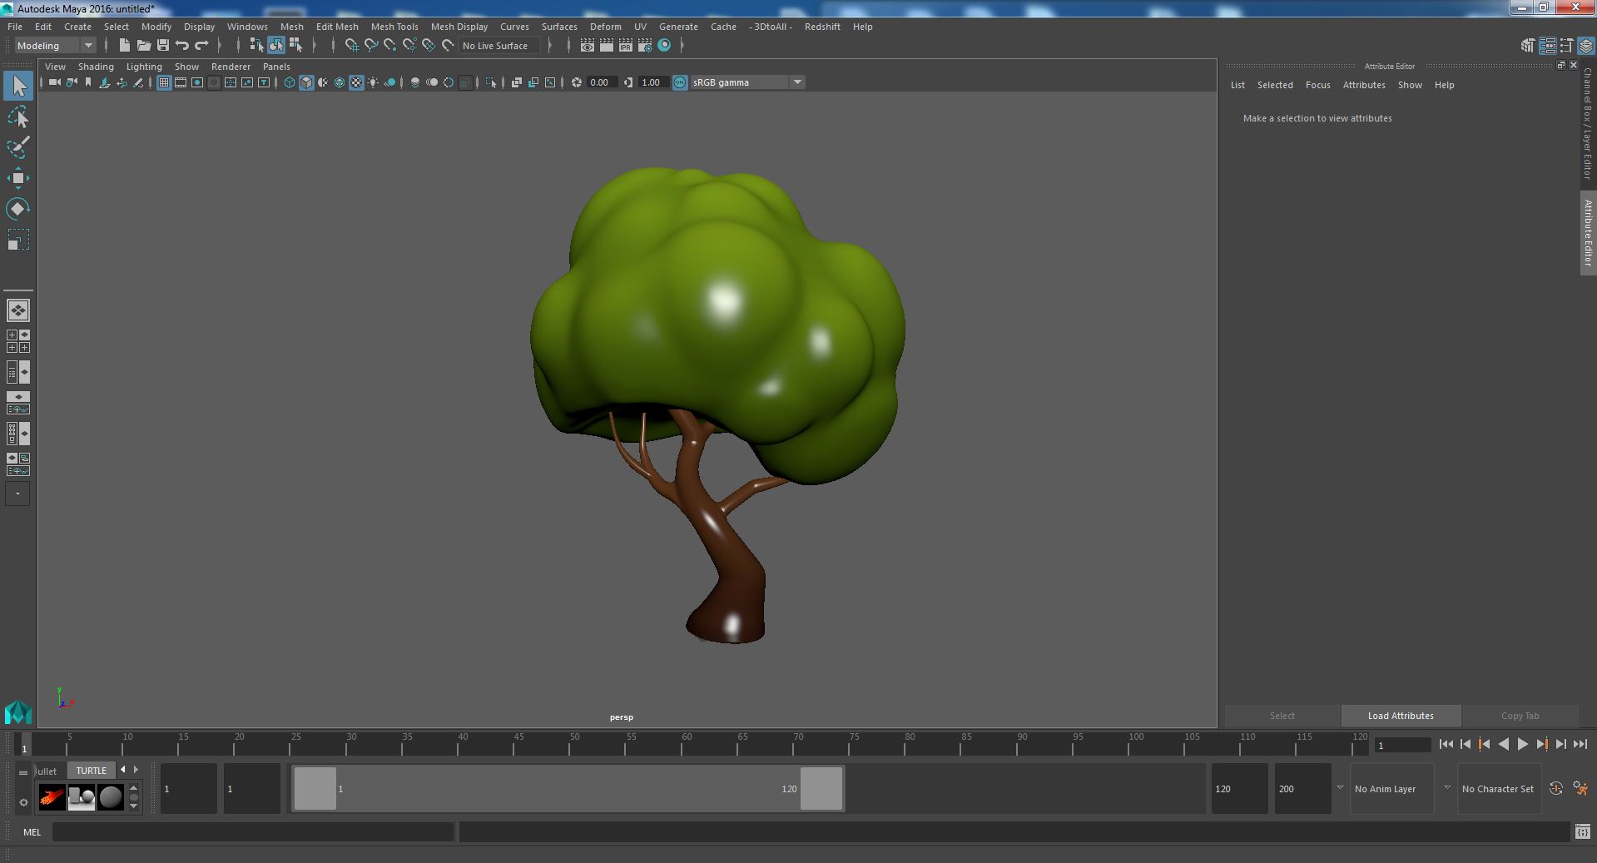This screenshot has width=1597, height=863.
Task: Click the Load Attributes button
Action: pyautogui.click(x=1400, y=716)
